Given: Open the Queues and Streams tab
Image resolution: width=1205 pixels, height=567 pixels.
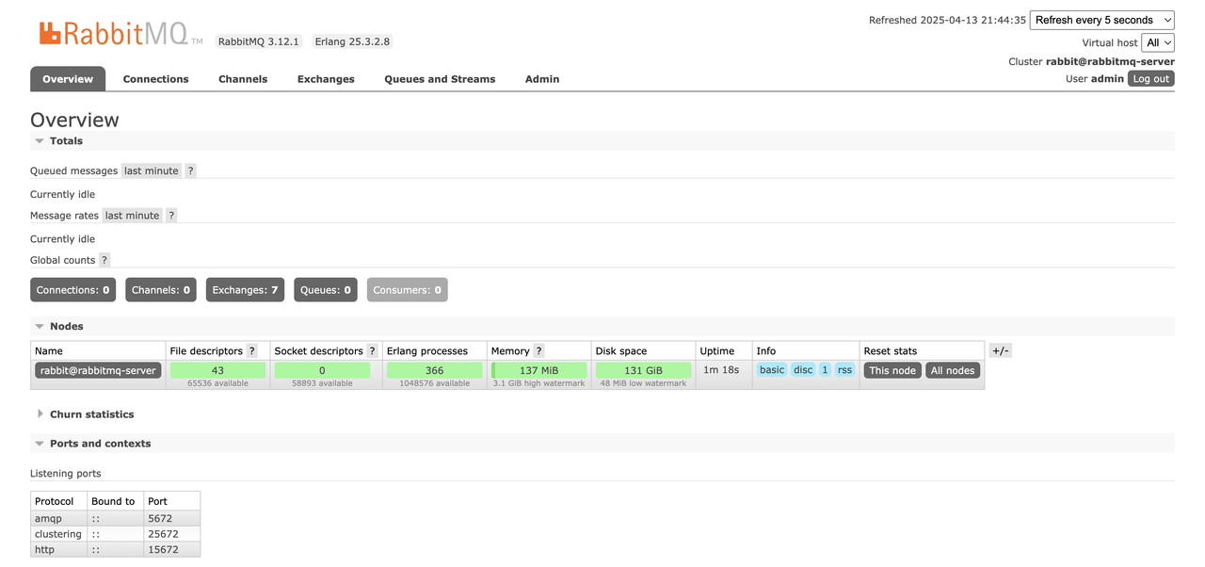Looking at the screenshot, I should pos(439,79).
